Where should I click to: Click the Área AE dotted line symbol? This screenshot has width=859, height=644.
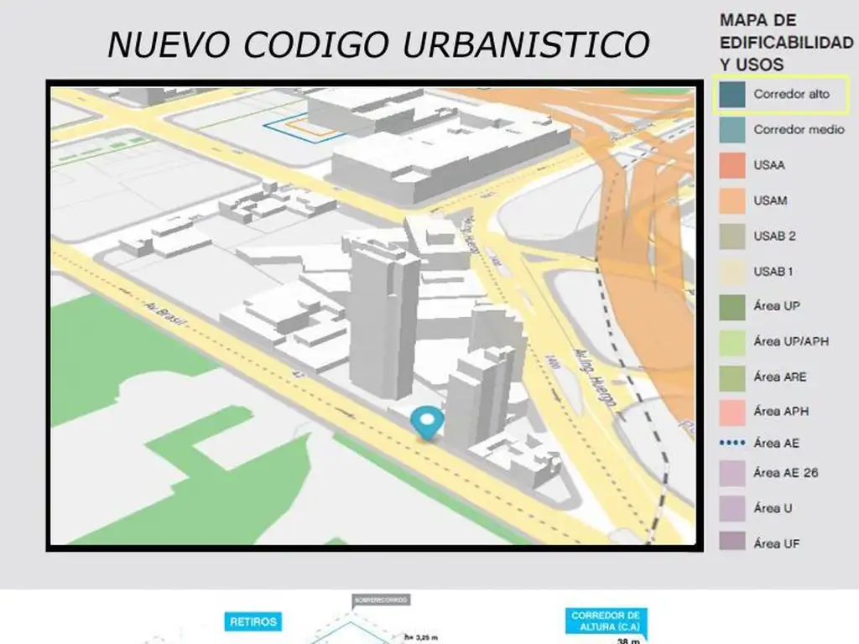[x=731, y=442]
